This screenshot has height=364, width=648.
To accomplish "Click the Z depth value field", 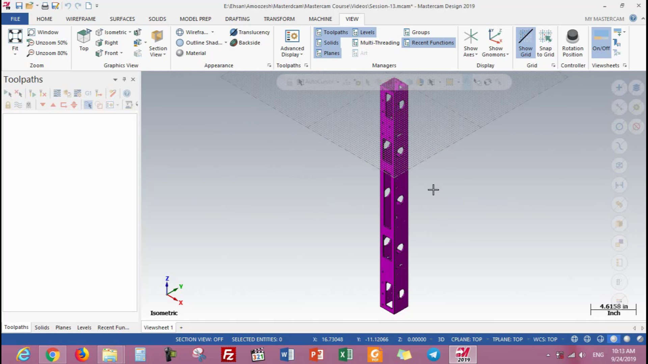I will (x=417, y=339).
